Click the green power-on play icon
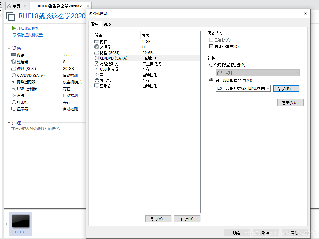This screenshot has width=319, height=239. click(14, 28)
